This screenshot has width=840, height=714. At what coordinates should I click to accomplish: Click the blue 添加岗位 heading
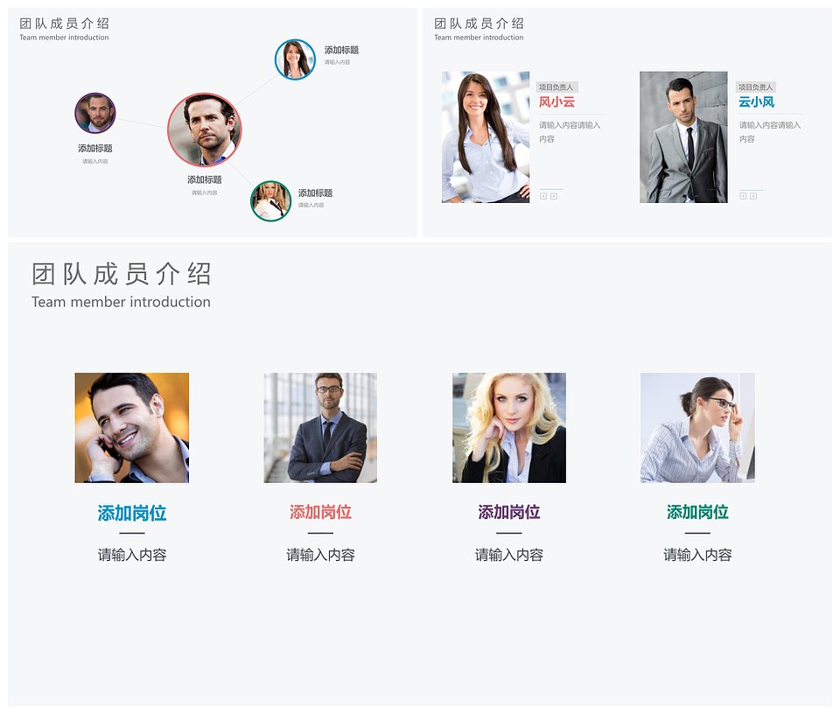pos(132,513)
